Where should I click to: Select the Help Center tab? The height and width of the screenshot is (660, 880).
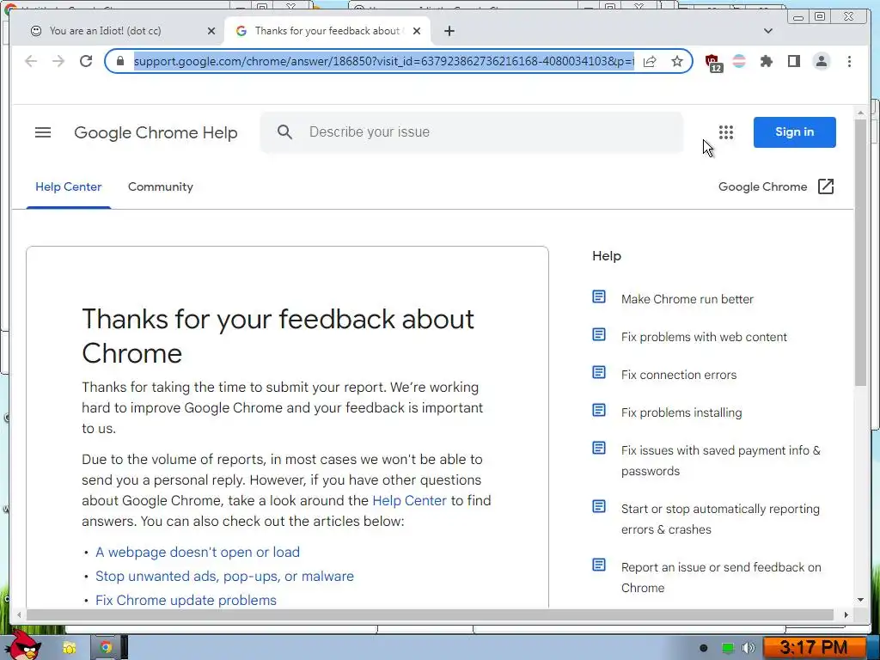(x=69, y=186)
